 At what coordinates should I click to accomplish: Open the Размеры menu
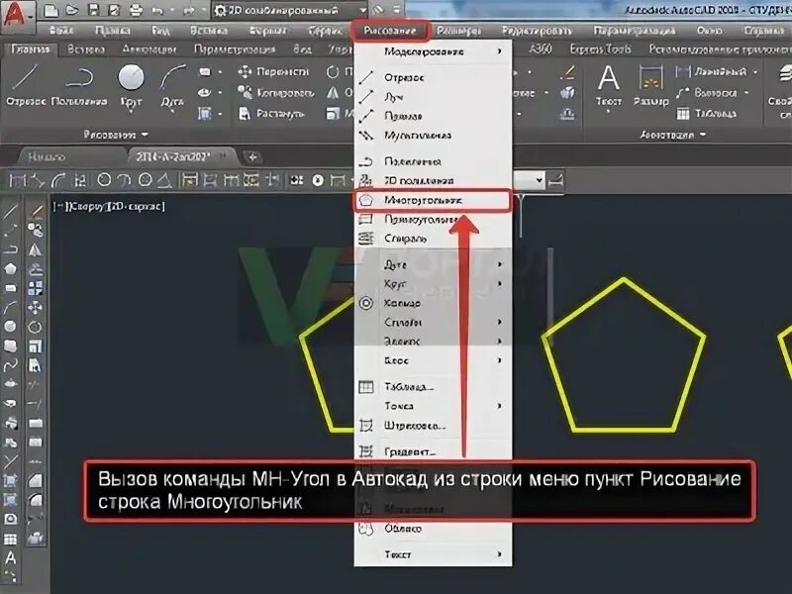click(458, 31)
